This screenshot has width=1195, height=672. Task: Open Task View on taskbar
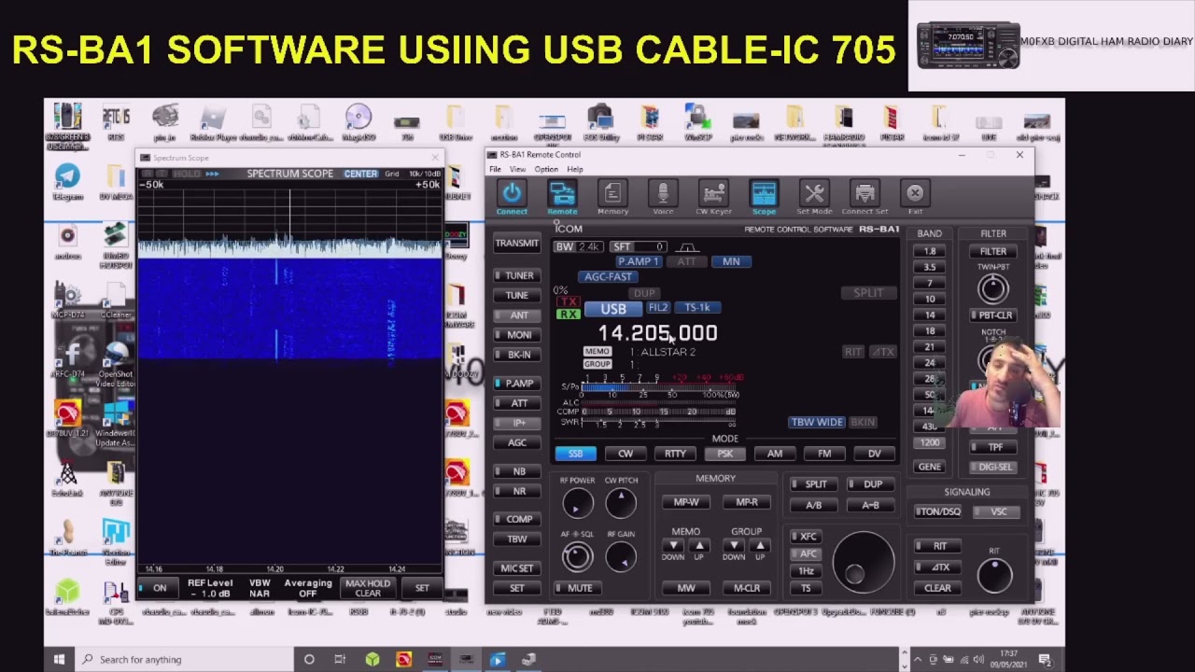[x=340, y=659]
